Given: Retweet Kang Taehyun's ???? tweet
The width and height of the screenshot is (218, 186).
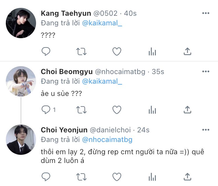Looking at the screenshot, I should coord(81,52).
